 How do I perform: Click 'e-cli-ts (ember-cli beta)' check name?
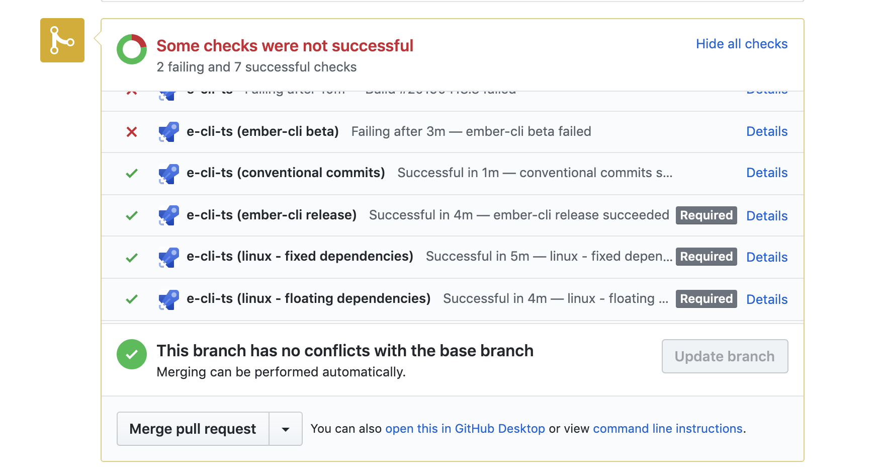[262, 131]
